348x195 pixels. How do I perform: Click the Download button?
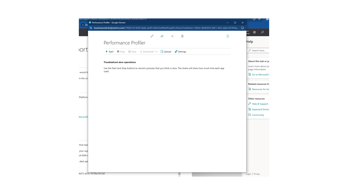coord(147,52)
